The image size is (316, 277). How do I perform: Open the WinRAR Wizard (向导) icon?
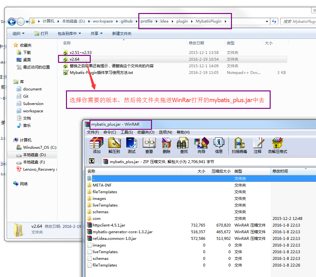click(x=201, y=145)
